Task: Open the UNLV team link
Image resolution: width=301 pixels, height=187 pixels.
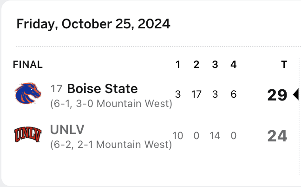Action: tap(67, 129)
